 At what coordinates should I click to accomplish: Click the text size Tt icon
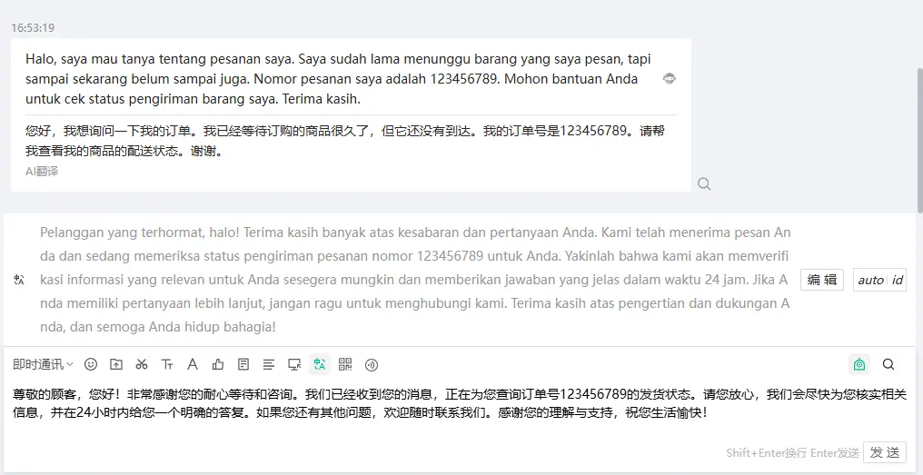point(167,364)
